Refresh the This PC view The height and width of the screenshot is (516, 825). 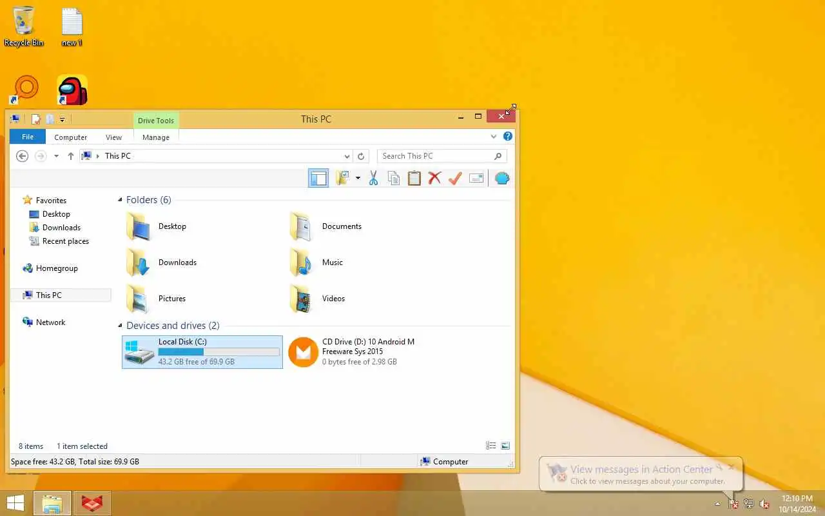pyautogui.click(x=361, y=156)
